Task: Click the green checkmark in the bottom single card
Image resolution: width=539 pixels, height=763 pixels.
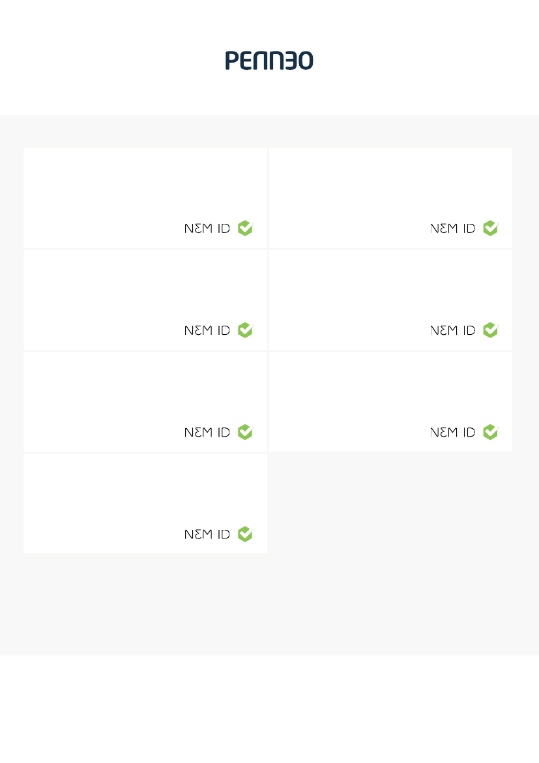Action: 246,534
